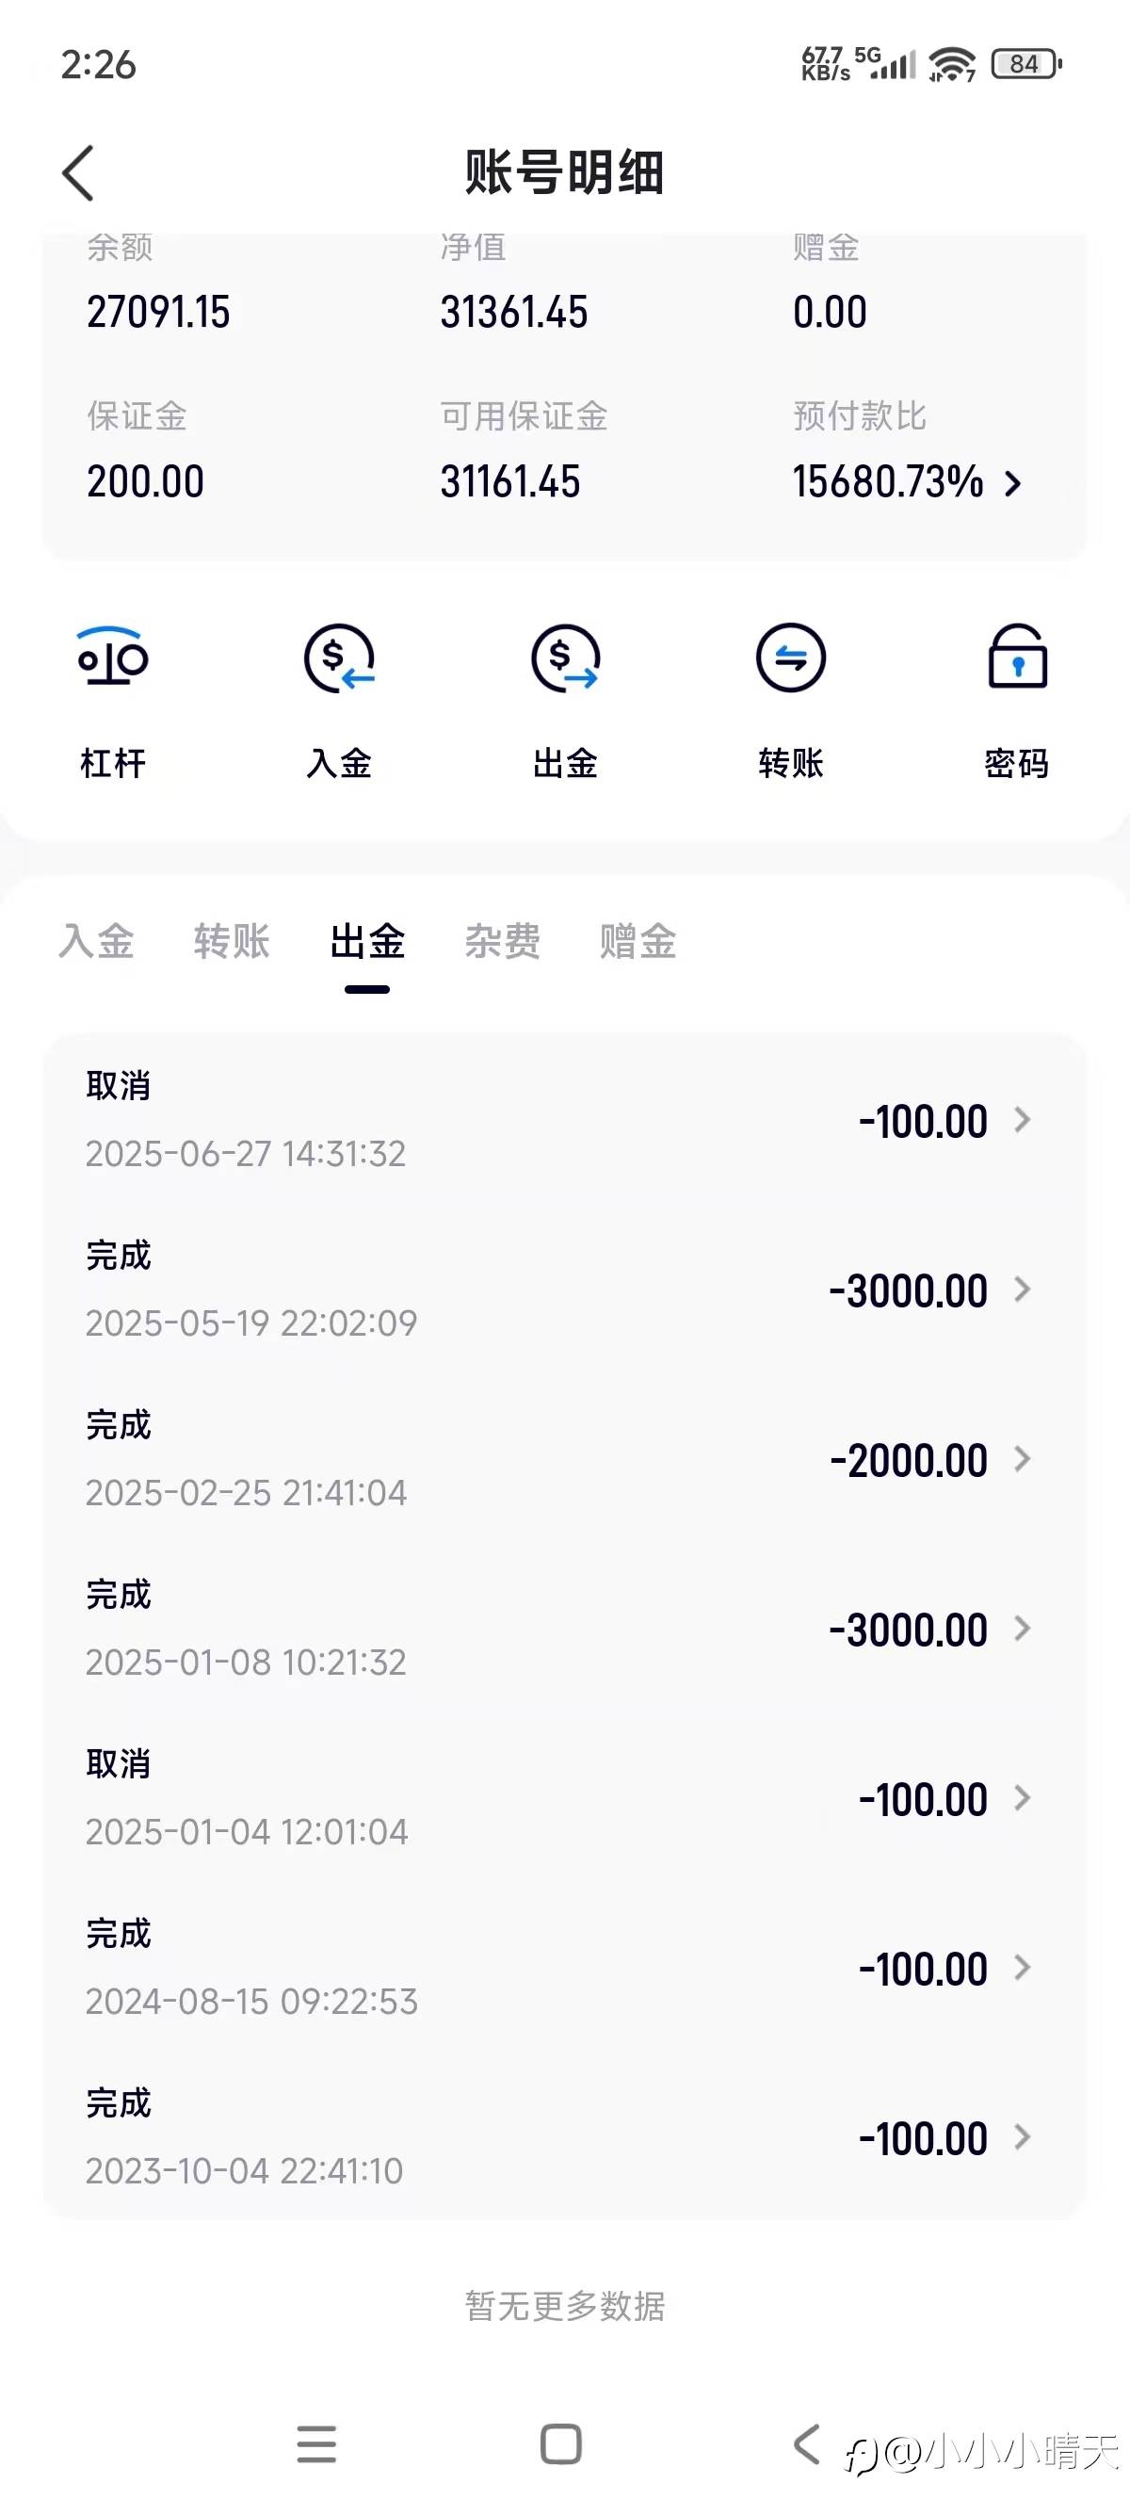
Task: Switch to the 转账 tab
Action: [232, 941]
